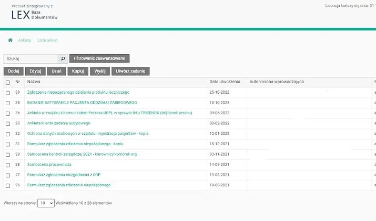Check the box for row number 38

(8, 103)
